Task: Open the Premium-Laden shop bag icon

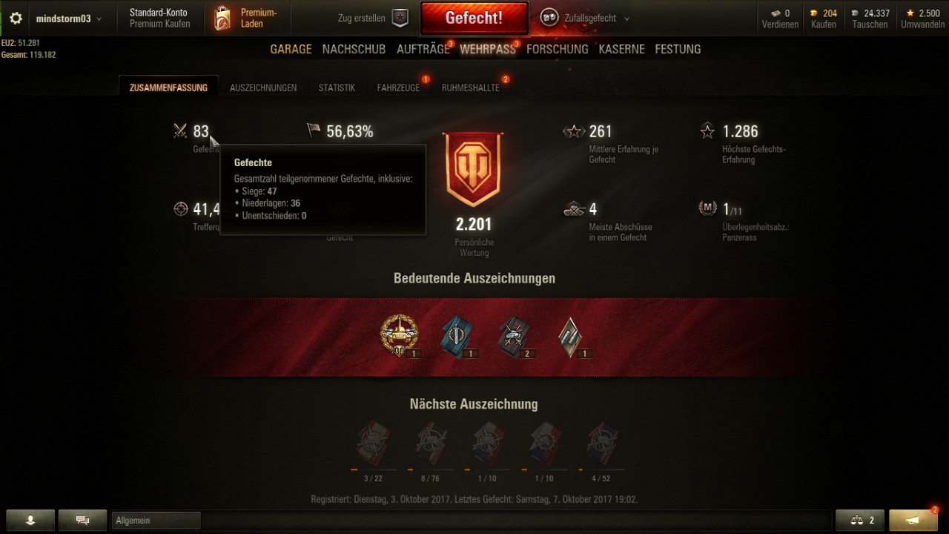Action: (222, 19)
